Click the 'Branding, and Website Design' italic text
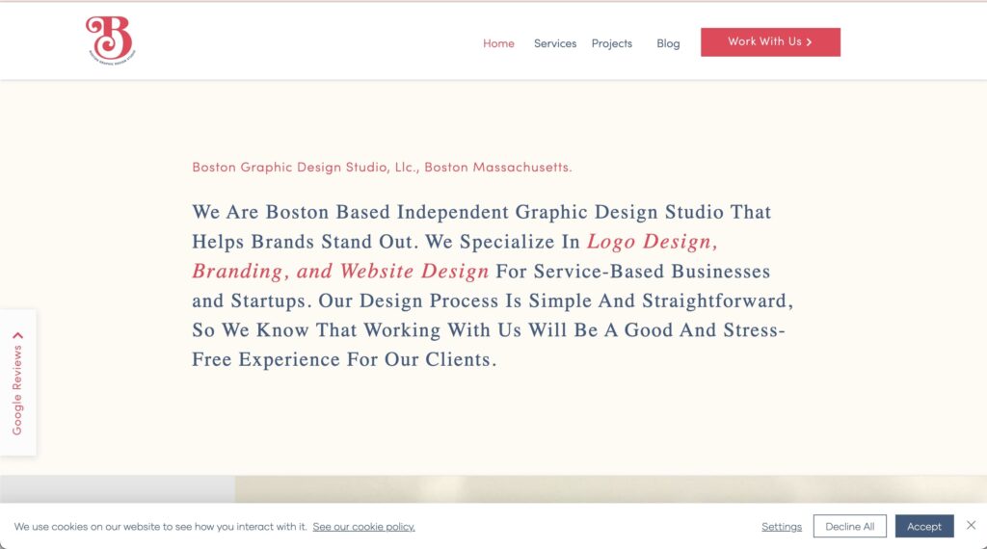 pos(340,271)
